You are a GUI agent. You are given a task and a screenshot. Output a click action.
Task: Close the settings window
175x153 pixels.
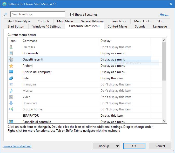click(171, 4)
